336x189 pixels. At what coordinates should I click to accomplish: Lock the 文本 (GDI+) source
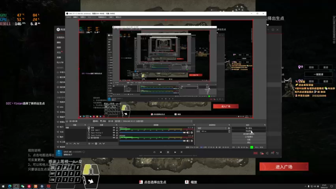pos(117,130)
